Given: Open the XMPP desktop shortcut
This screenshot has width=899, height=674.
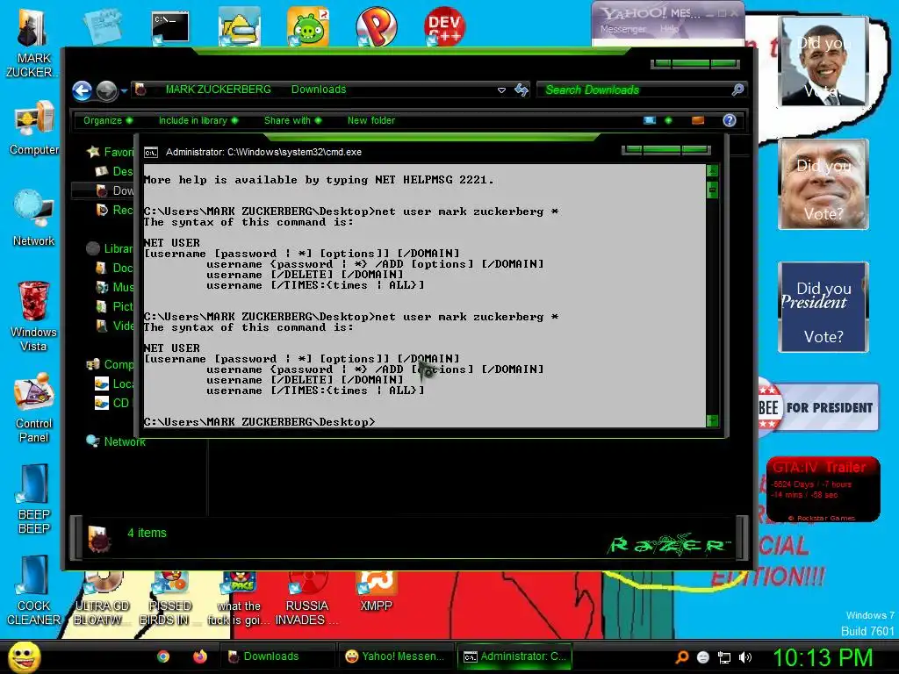Looking at the screenshot, I should click(x=376, y=592).
